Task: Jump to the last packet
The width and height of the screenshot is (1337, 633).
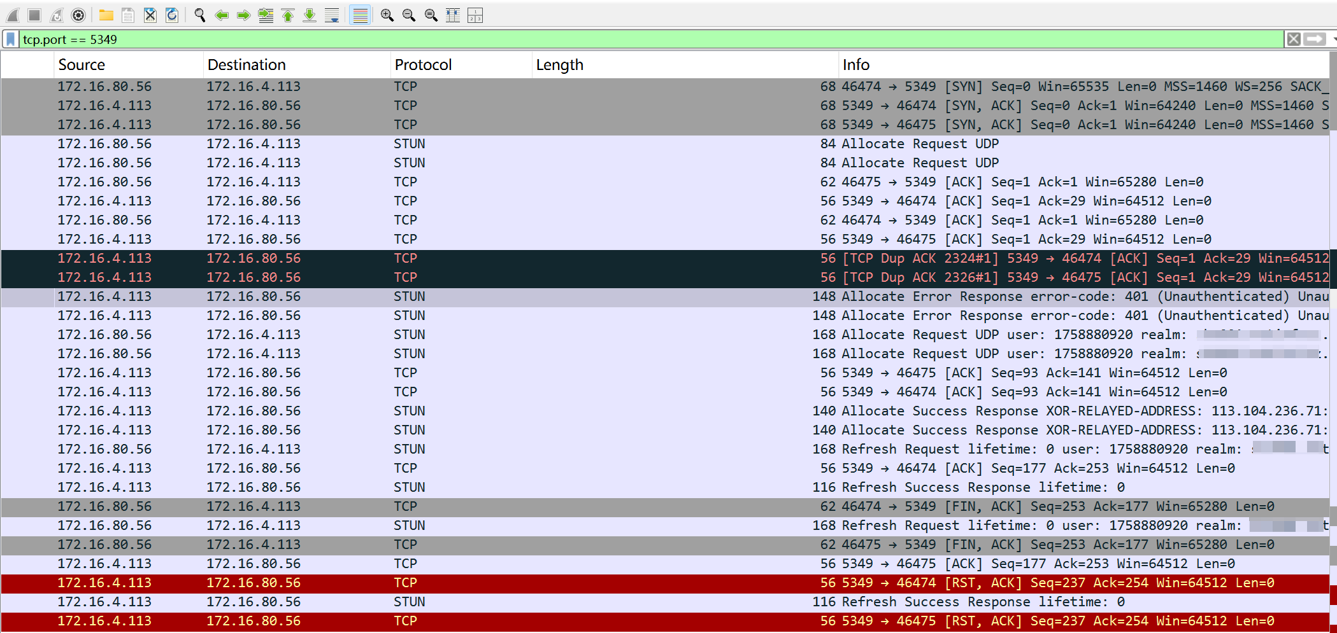Action: 310,15
